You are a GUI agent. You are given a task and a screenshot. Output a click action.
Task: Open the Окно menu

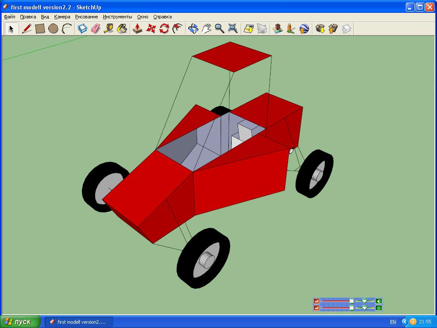143,17
